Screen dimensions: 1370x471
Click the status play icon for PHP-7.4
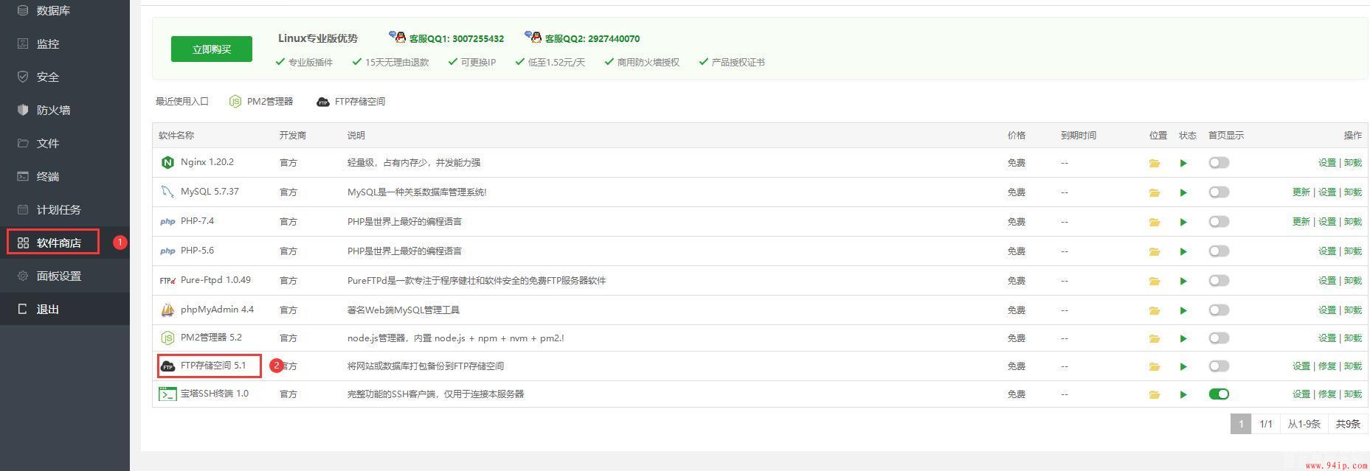click(x=1183, y=222)
